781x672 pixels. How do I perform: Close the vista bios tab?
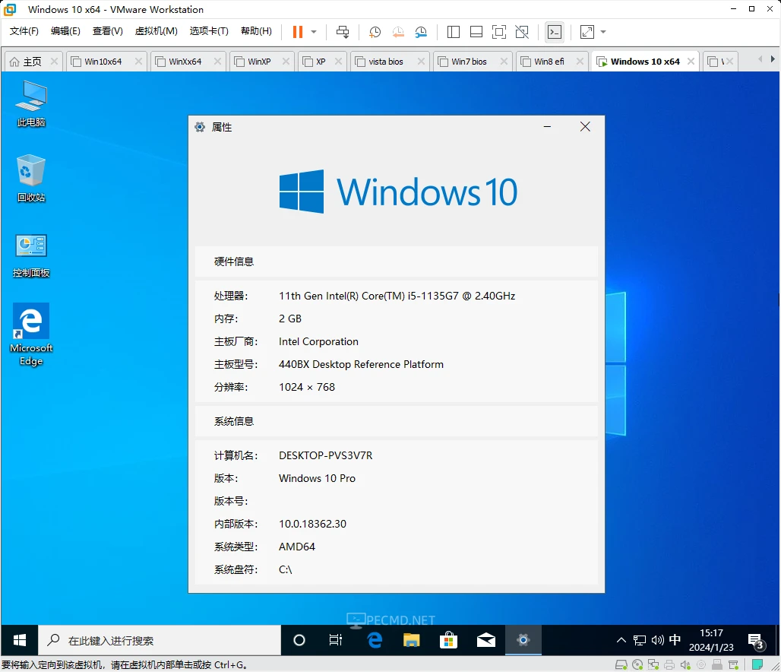421,62
